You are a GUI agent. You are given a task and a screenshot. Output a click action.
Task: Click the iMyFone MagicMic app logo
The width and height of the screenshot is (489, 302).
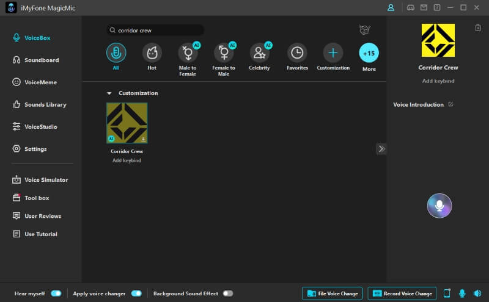pyautogui.click(x=11, y=8)
